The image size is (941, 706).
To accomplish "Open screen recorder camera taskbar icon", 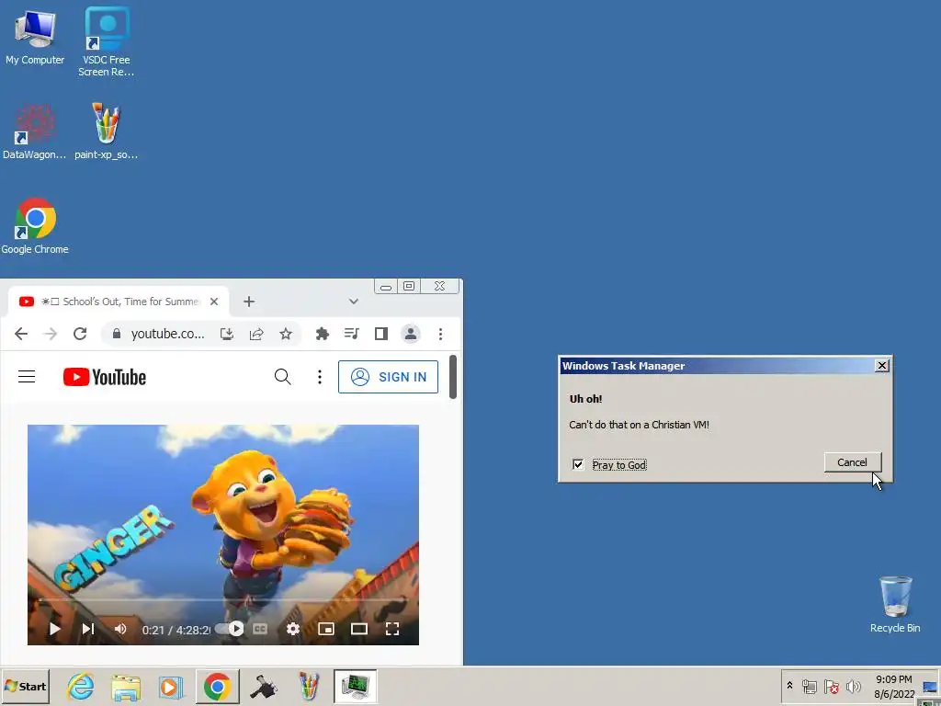I will [x=264, y=686].
